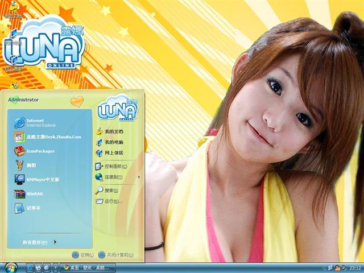Viewport: 364px width, 273px height.
Task: Expand 连接到(T) submenu
Action: [x=118, y=177]
